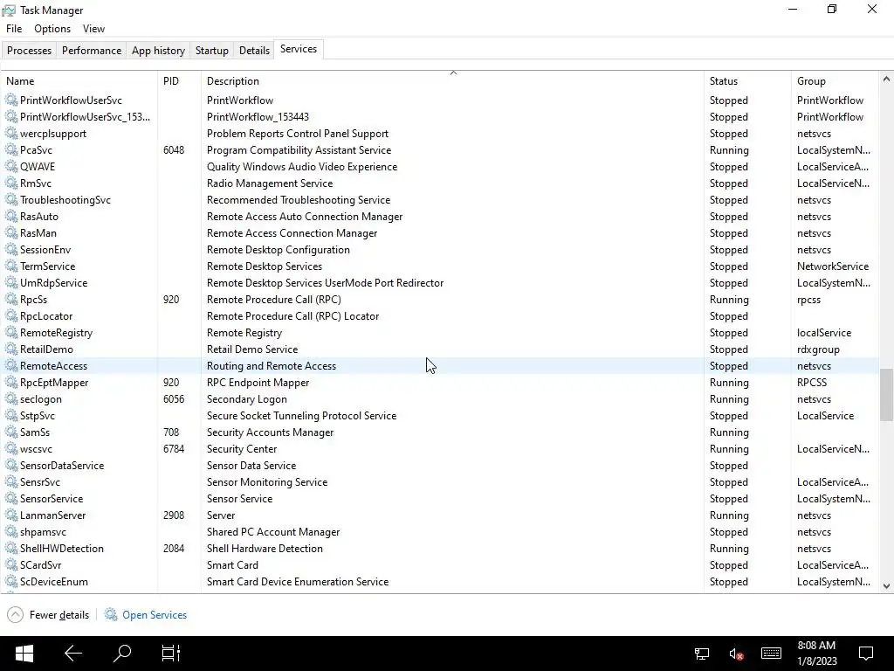Click the gear icon next to ShellHWDetection

pos(11,549)
